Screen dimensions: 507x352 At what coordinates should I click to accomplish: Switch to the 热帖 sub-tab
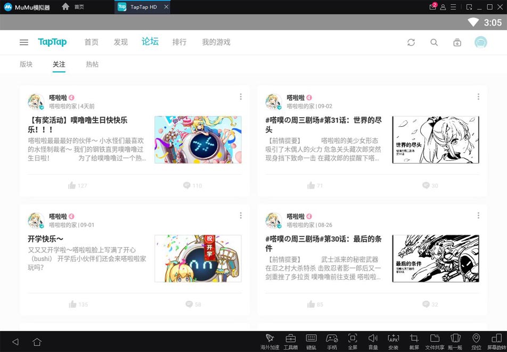tap(92, 64)
